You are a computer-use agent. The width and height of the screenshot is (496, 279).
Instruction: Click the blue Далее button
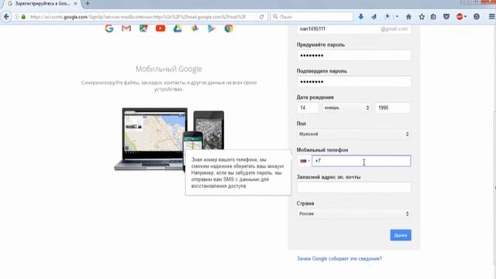[x=401, y=235]
